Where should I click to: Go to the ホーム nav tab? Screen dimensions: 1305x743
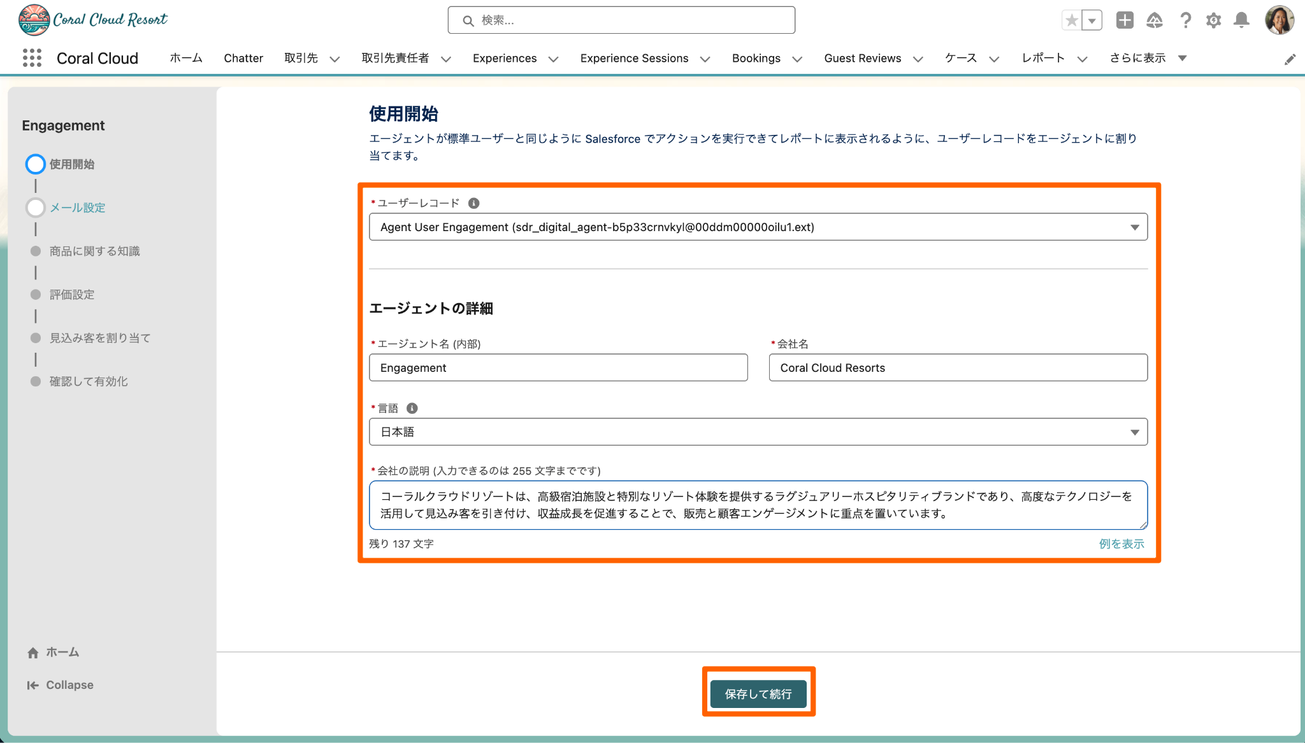(x=185, y=58)
